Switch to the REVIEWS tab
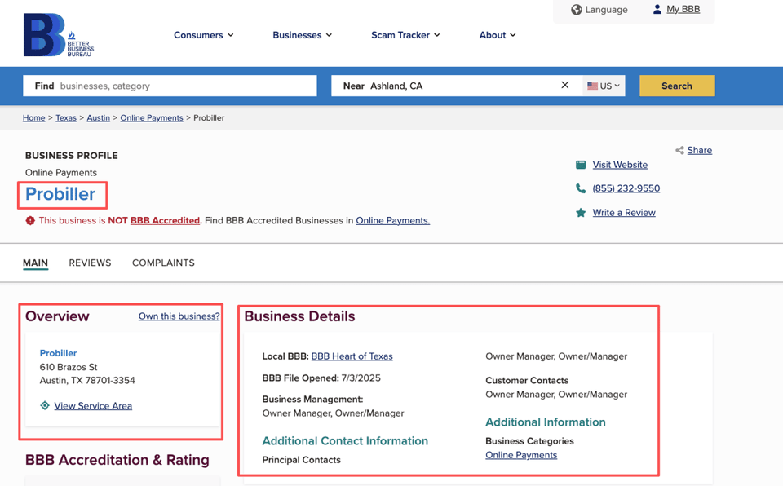This screenshot has width=783, height=486. (90, 263)
